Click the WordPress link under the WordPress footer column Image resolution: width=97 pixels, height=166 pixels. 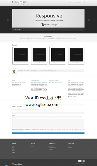(70, 148)
